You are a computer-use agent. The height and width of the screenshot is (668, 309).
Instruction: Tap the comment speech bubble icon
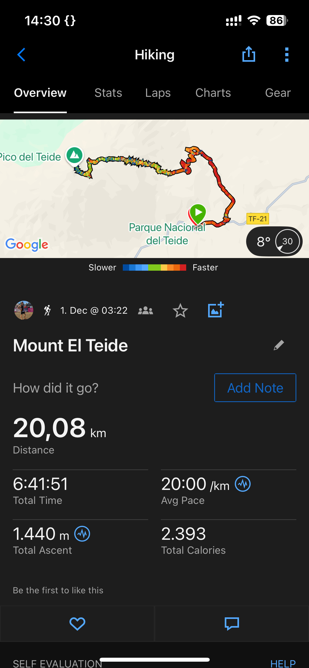[232, 624]
